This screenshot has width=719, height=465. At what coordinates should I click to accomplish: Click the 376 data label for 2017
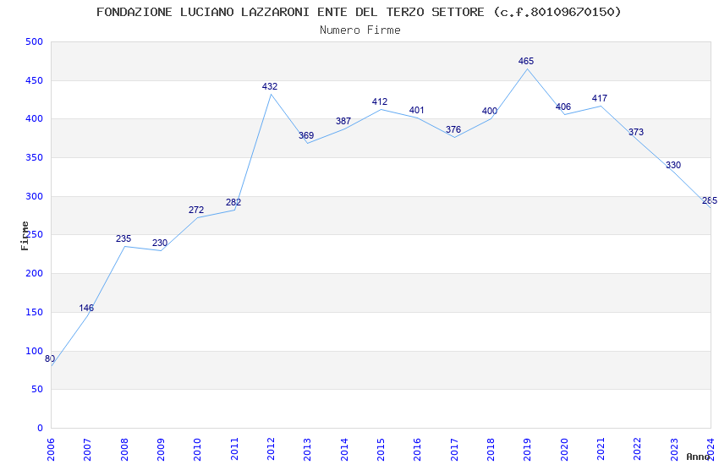pos(453,129)
